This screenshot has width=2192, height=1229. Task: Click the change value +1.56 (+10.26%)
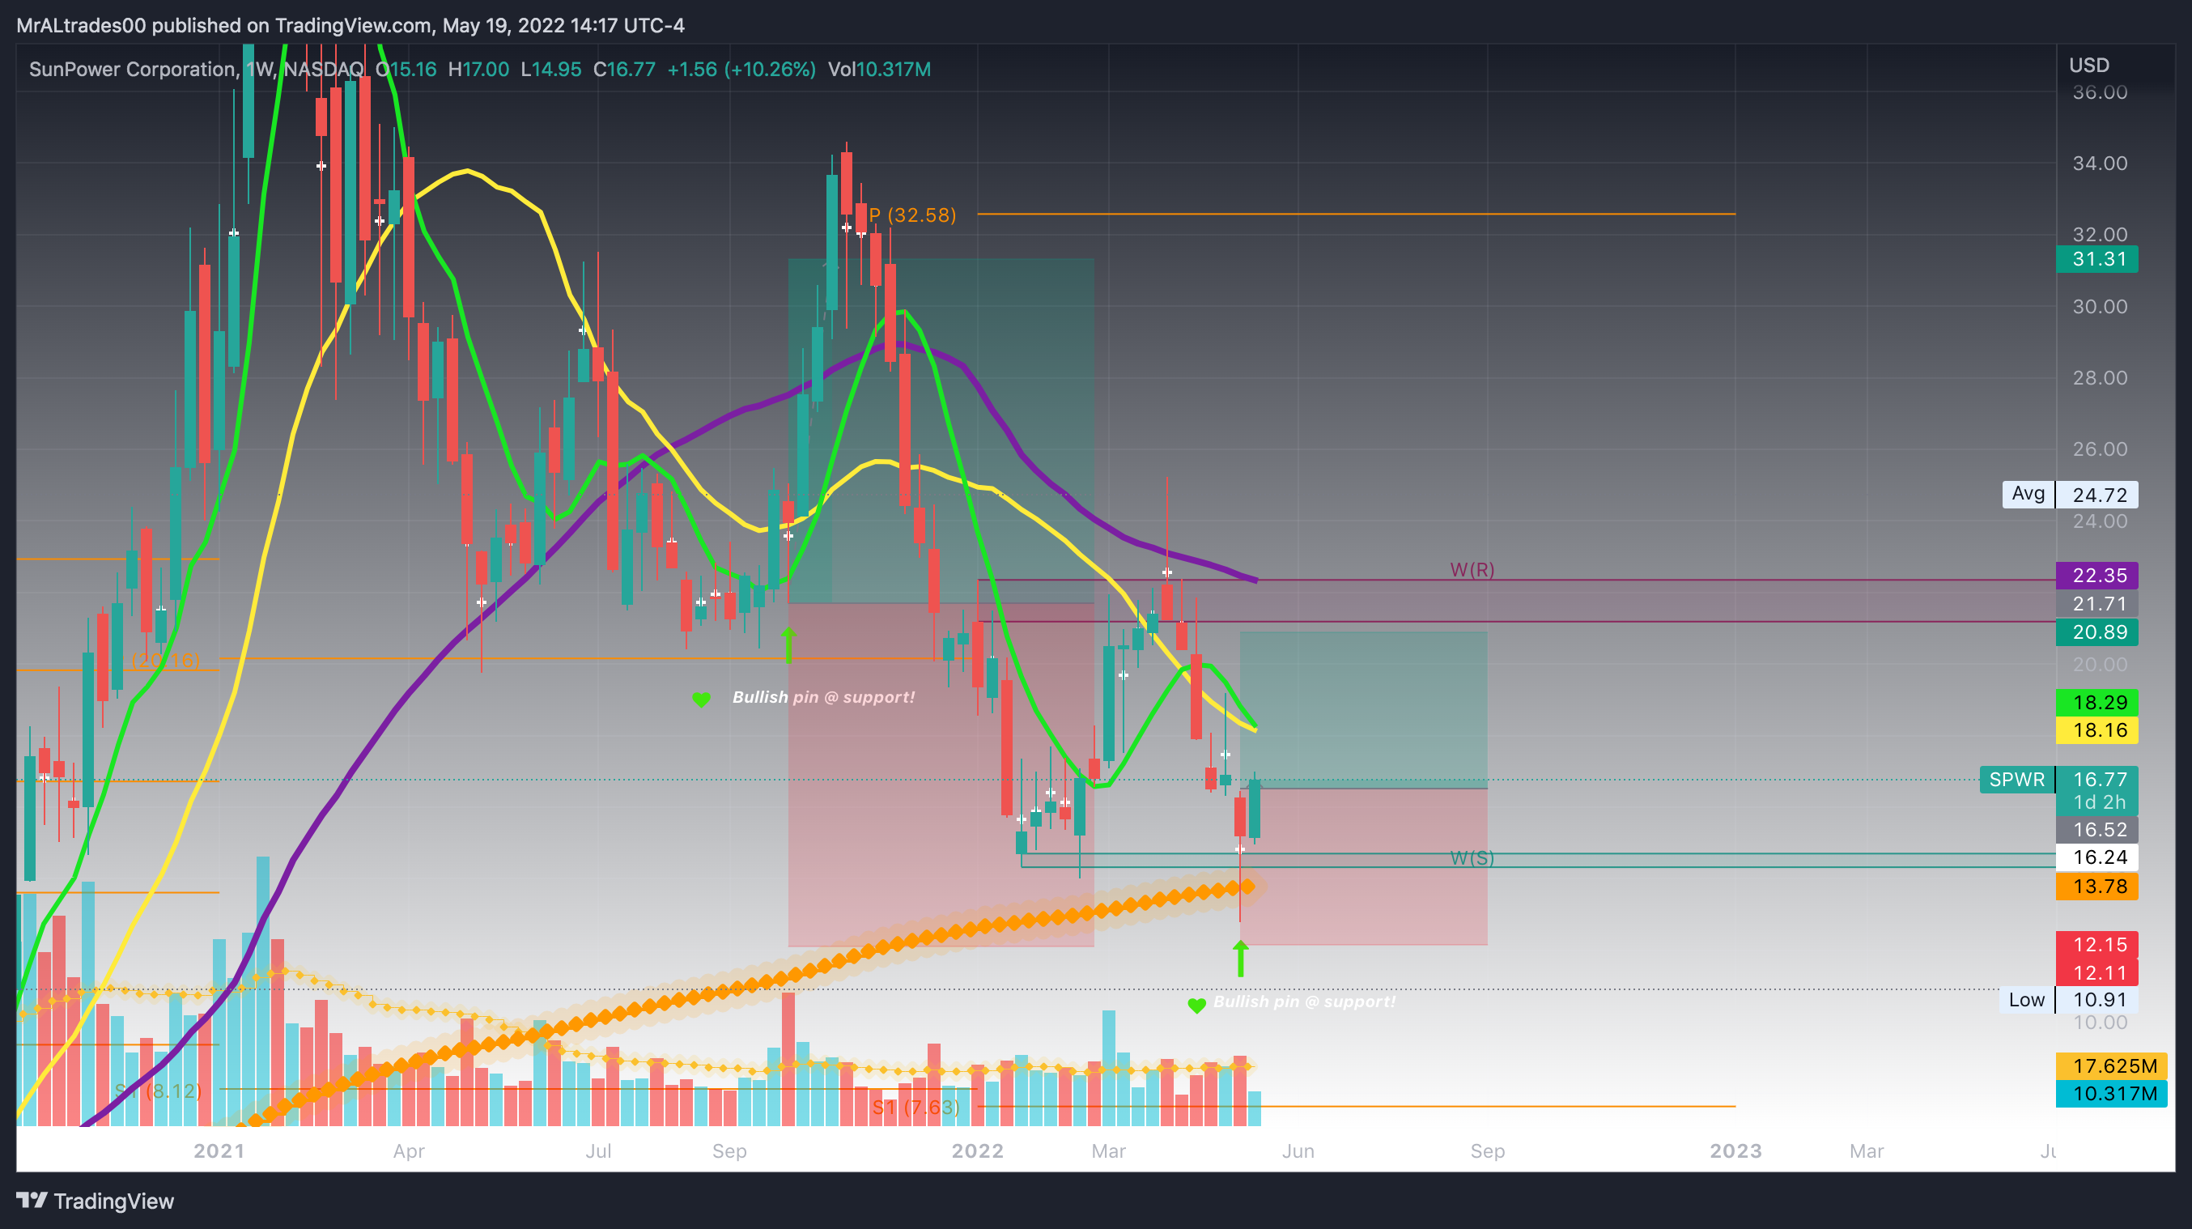pyautogui.click(x=741, y=69)
